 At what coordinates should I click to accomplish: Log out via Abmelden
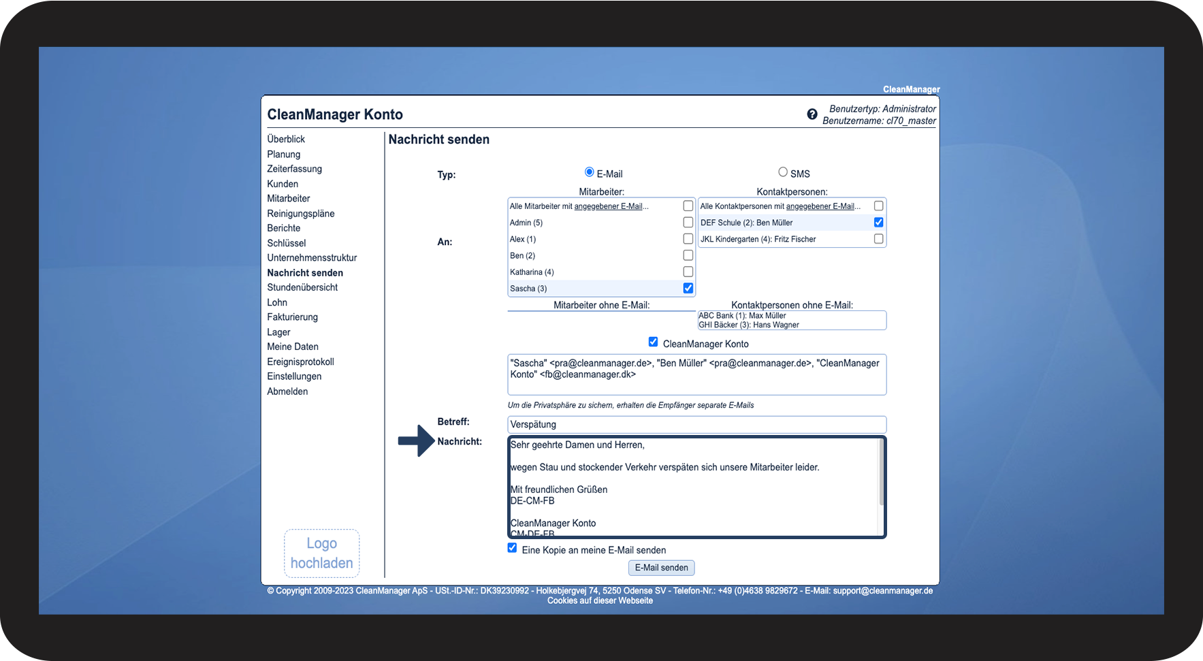(x=287, y=391)
